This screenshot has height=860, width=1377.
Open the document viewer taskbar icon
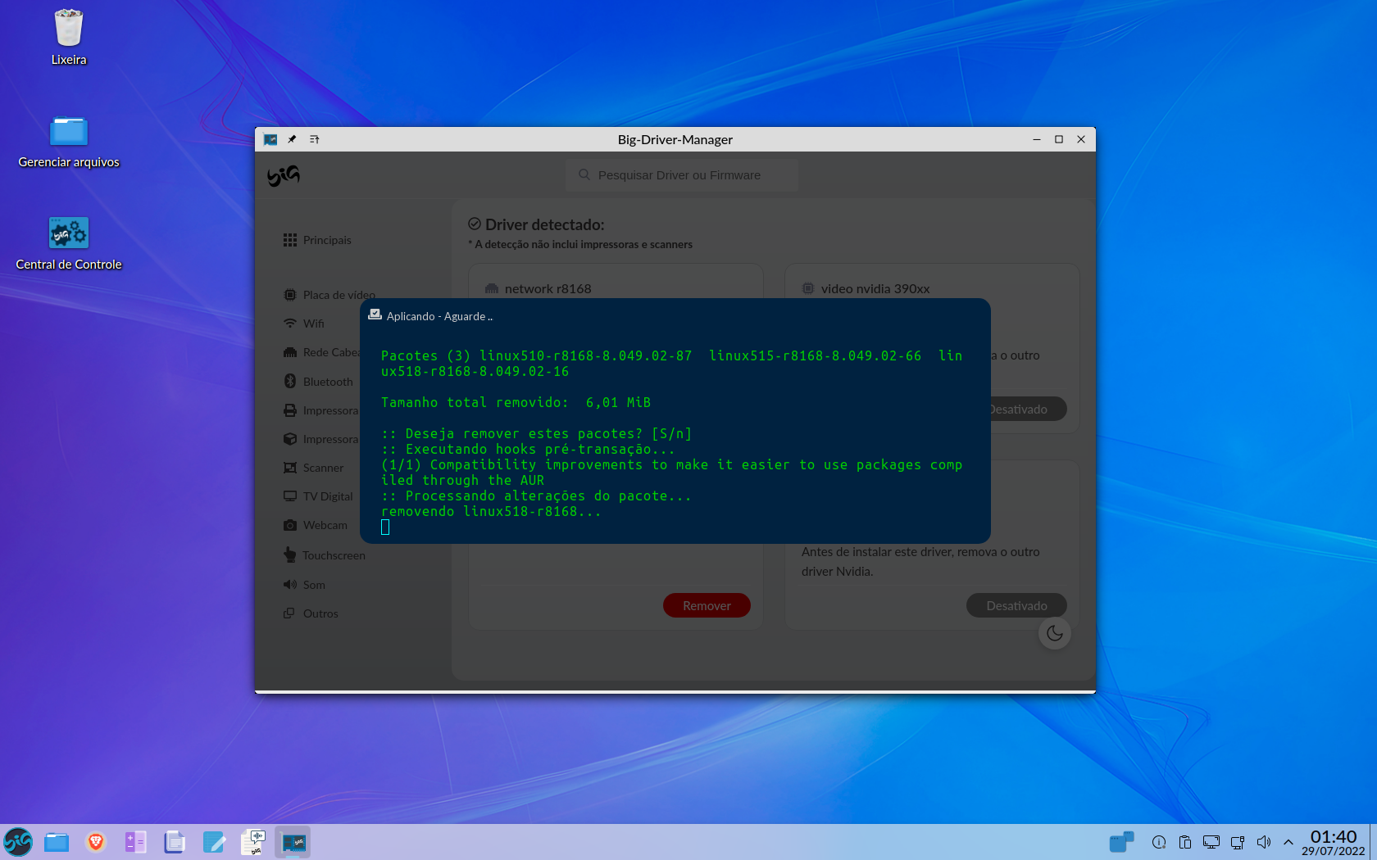[175, 842]
